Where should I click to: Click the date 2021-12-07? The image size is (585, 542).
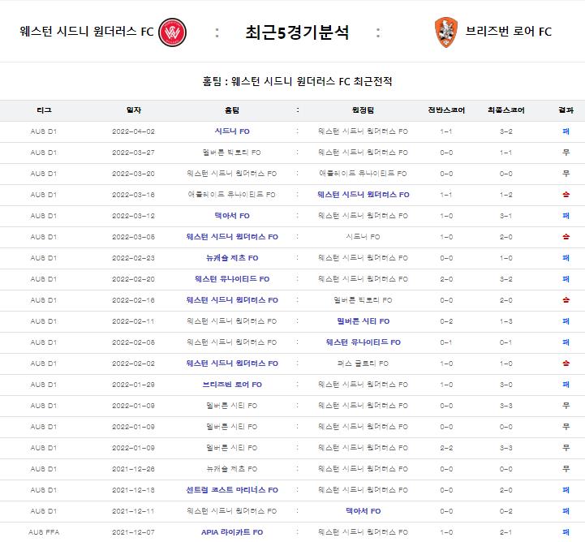tap(133, 532)
